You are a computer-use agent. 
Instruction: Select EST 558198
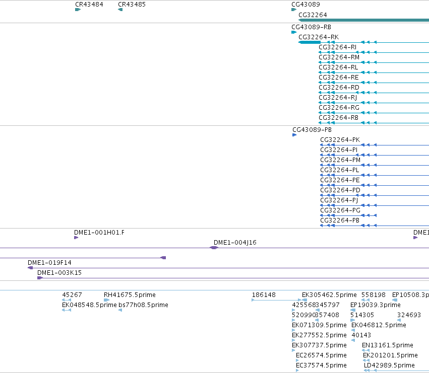(374, 295)
